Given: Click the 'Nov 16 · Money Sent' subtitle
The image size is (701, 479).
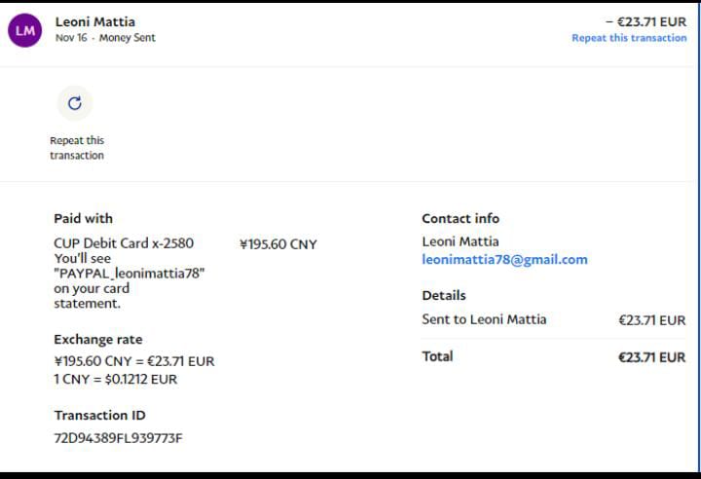Looking at the screenshot, I should point(105,38).
